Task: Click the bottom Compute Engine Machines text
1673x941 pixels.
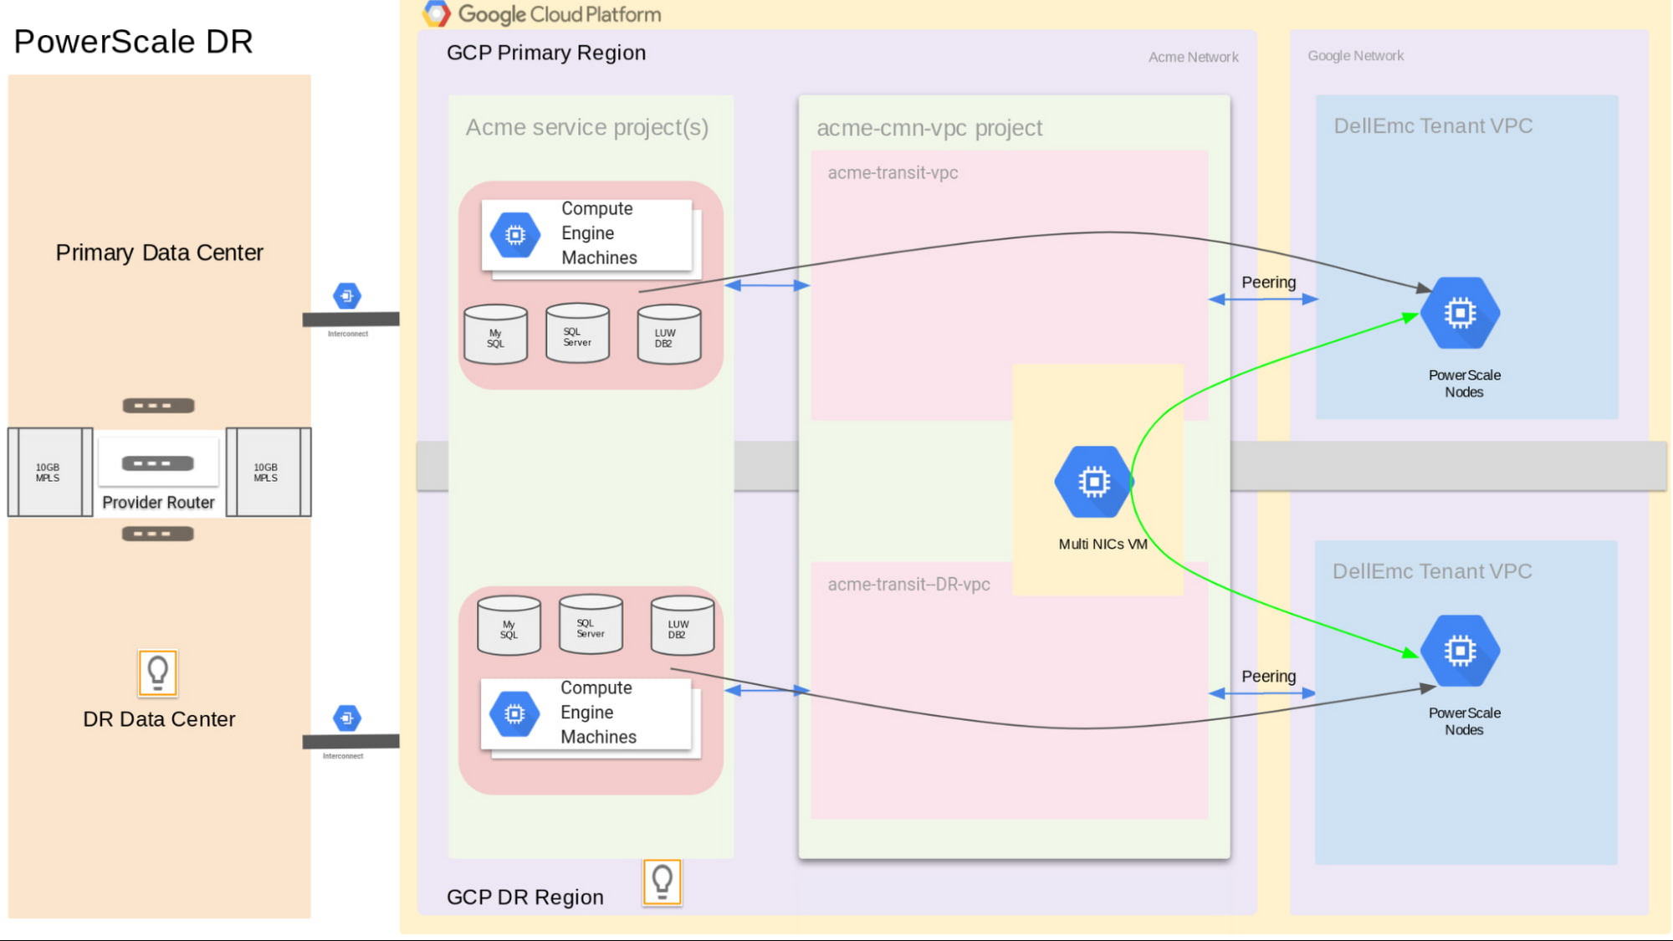Action: (598, 713)
